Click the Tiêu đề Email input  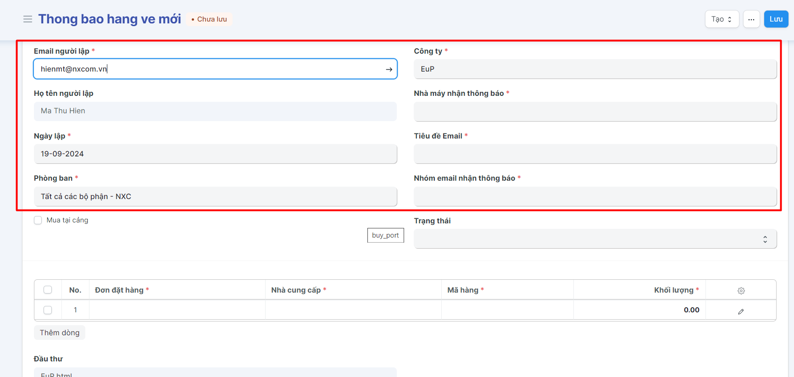(x=595, y=154)
